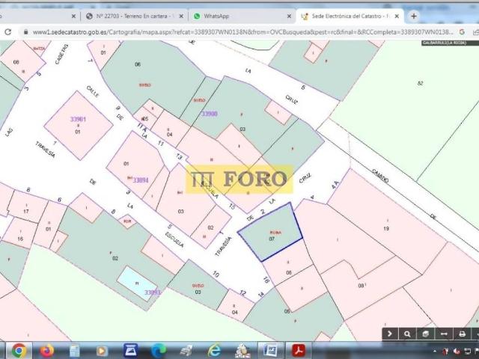Select highlighted RUINA parcel 07
The height and width of the screenshot is (359, 479).
270,232
